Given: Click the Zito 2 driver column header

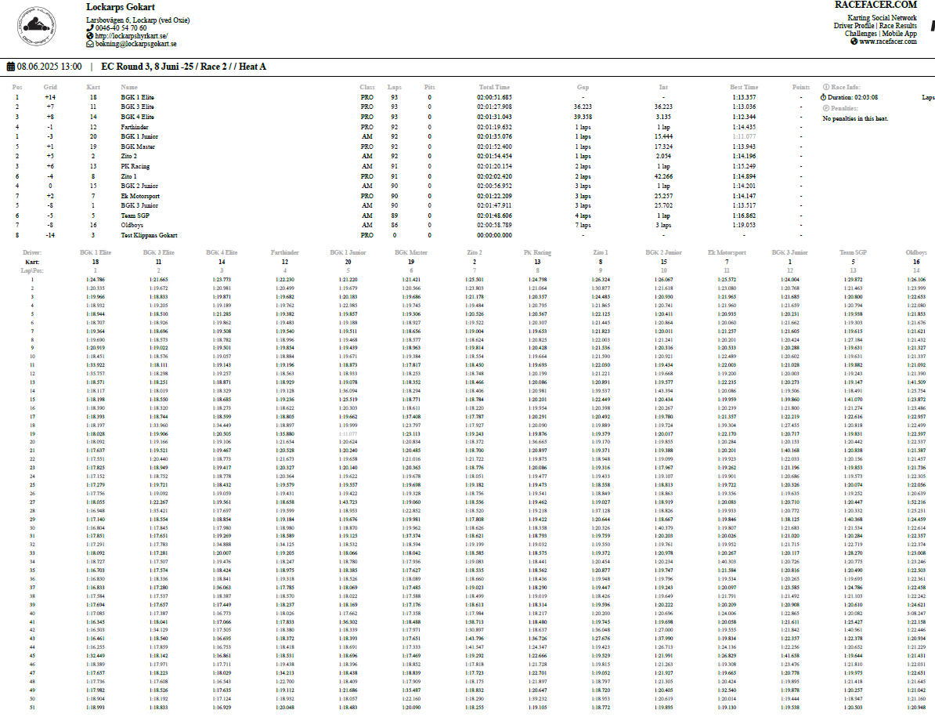Looking at the screenshot, I should point(474,253).
